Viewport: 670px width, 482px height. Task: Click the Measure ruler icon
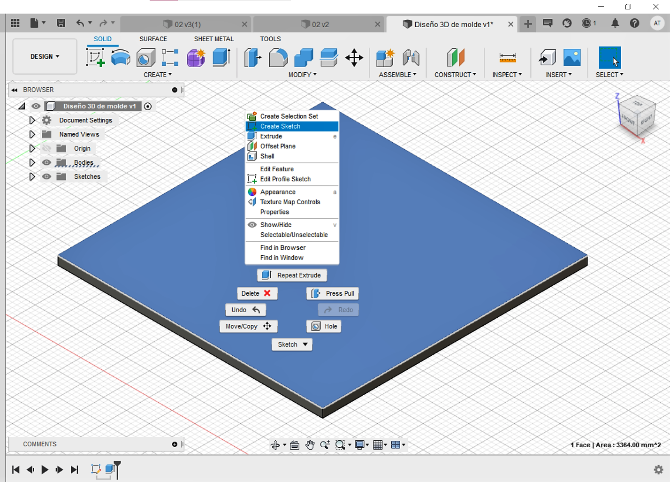click(508, 58)
